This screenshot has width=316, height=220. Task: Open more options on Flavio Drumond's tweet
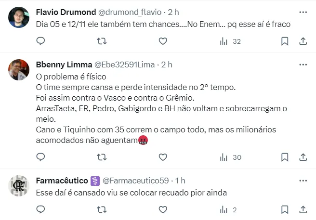[303, 12]
